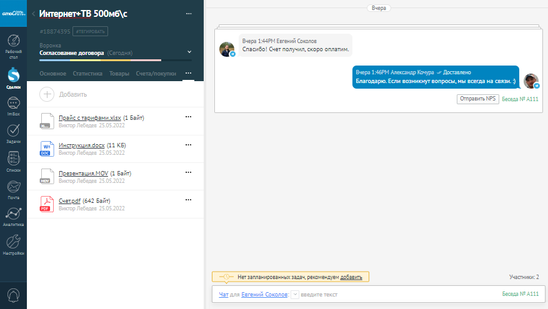The width and height of the screenshot is (548, 309).
Task: Open Аналитика in the sidebar
Action: (x=13, y=216)
